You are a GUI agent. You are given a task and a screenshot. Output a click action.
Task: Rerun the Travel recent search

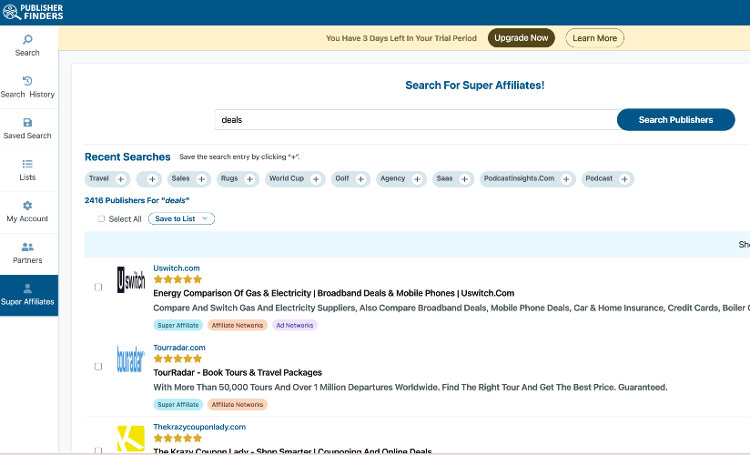pyautogui.click(x=99, y=178)
